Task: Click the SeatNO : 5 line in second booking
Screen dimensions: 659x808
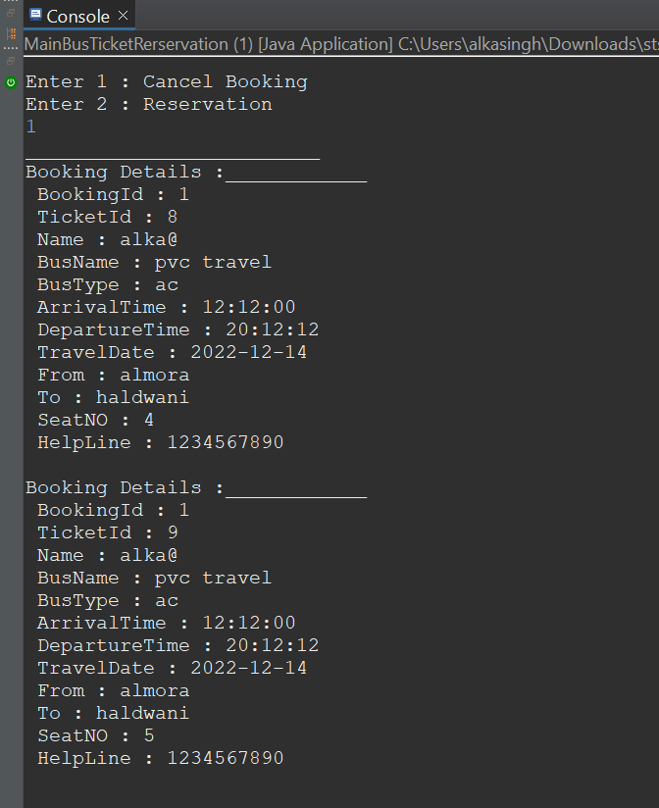Action: click(93, 734)
